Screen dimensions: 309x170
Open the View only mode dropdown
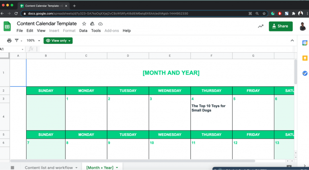click(58, 41)
